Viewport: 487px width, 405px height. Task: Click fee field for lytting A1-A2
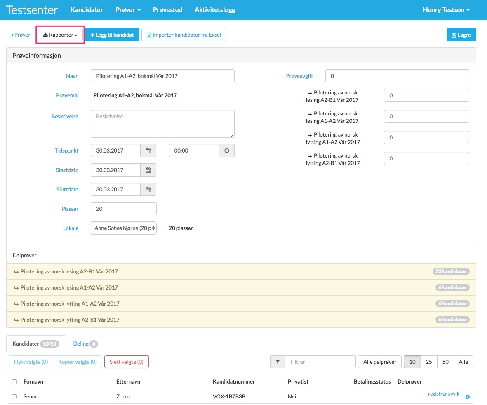[426, 137]
